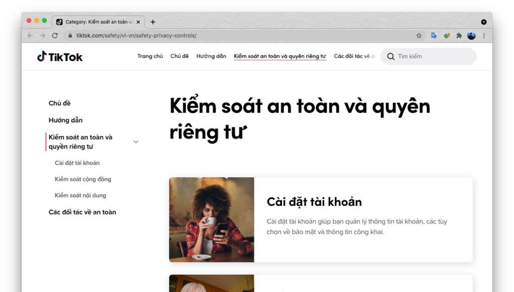Open Cài đặt tài khoản in the sidebar

click(77, 163)
